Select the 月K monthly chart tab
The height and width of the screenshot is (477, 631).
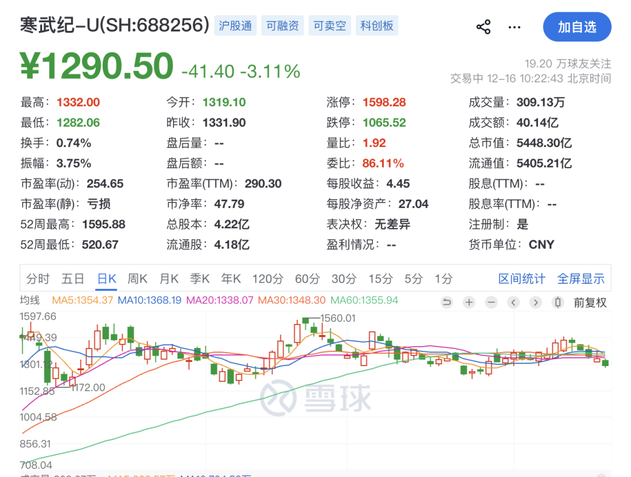tap(169, 279)
